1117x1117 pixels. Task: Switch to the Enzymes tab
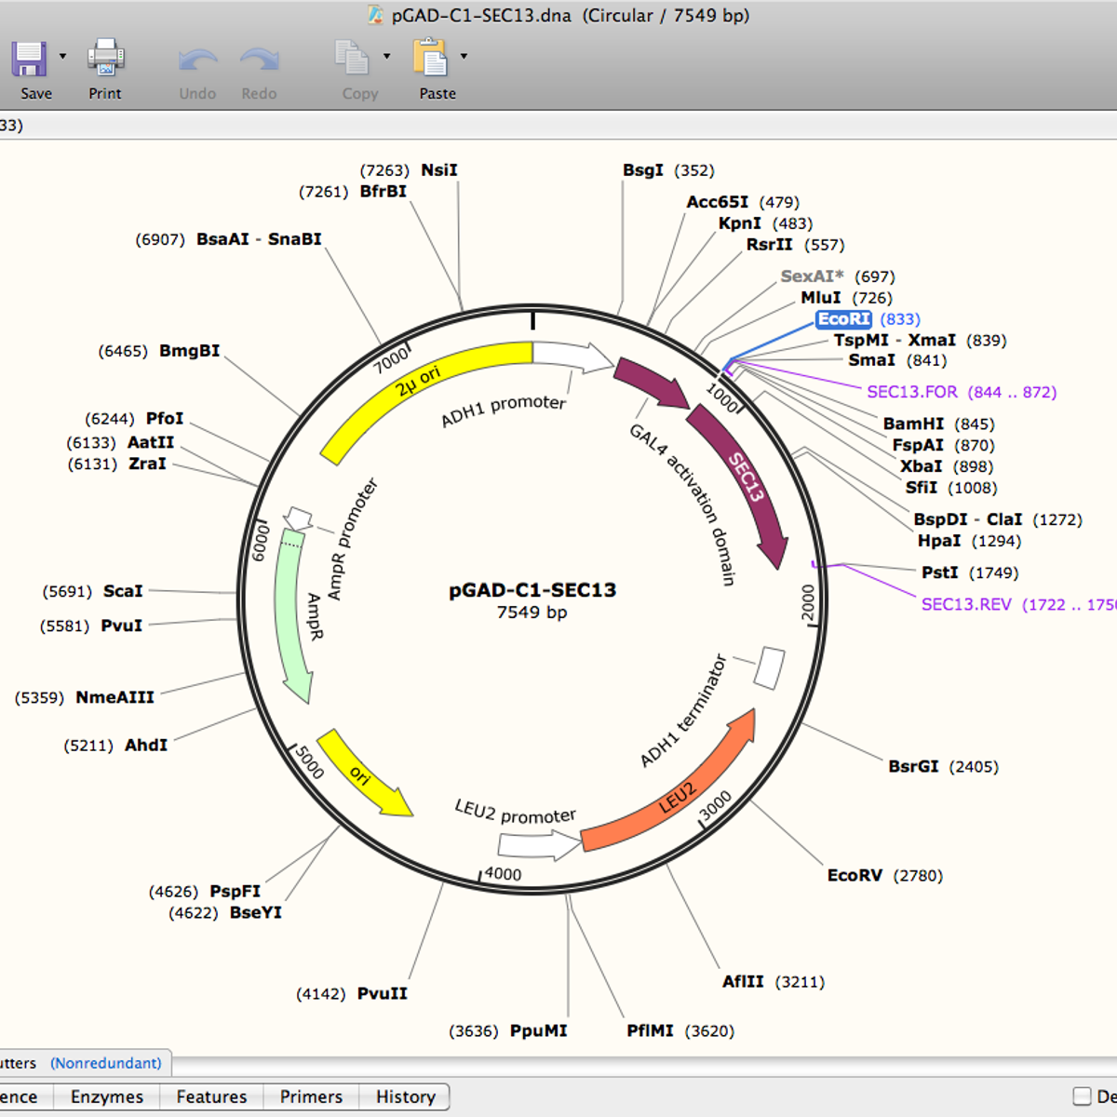pyautogui.click(x=107, y=1097)
